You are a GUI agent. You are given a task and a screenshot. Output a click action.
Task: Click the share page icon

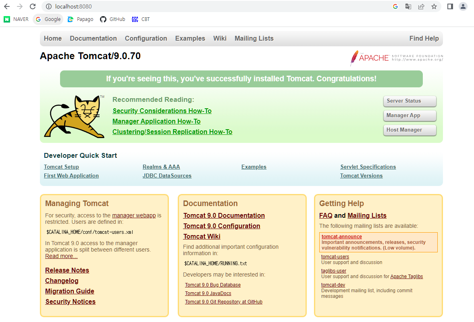421,6
